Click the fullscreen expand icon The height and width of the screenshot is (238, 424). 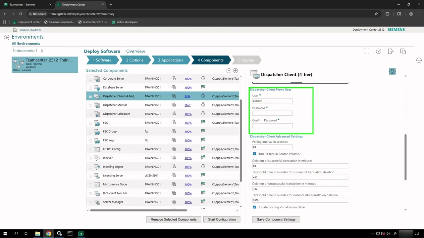[x=366, y=51]
